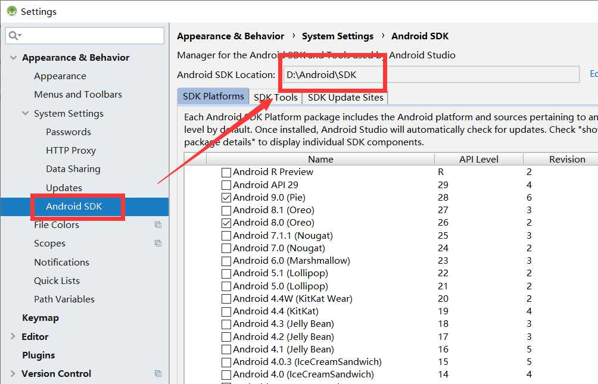Click the project icon beside Version Control
Screen dimensions: 598x384
point(158,373)
